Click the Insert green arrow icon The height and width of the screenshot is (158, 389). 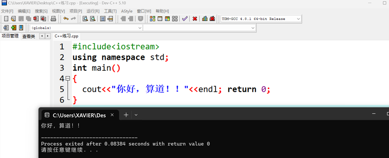(14, 28)
